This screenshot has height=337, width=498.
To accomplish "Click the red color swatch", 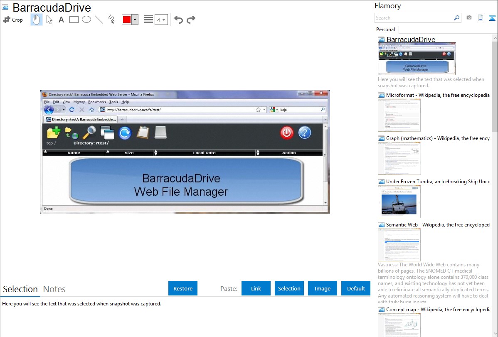I will point(127,20).
